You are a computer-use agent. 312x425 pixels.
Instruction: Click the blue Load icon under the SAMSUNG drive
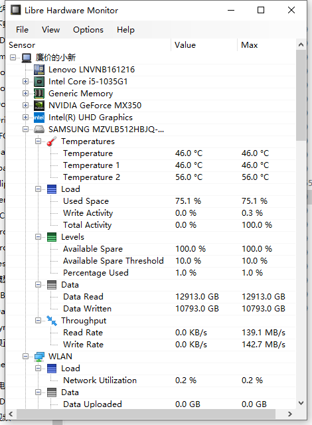pyautogui.click(x=52, y=189)
